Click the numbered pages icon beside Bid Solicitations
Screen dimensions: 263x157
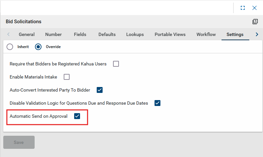pos(255,22)
